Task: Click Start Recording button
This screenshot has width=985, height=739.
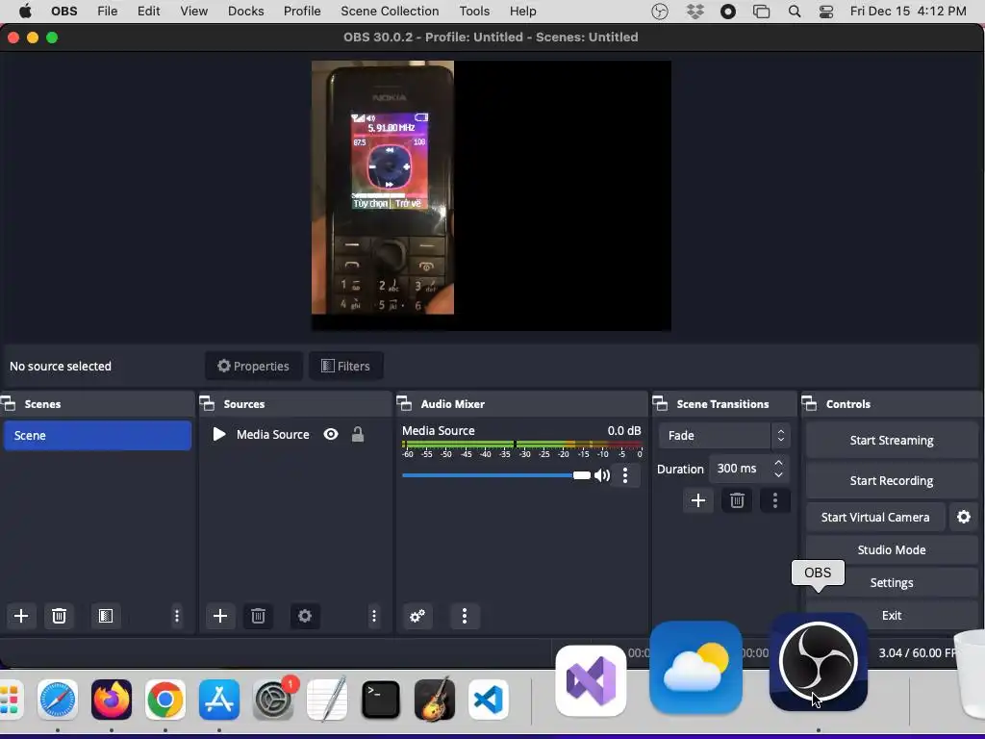Action: [892, 480]
